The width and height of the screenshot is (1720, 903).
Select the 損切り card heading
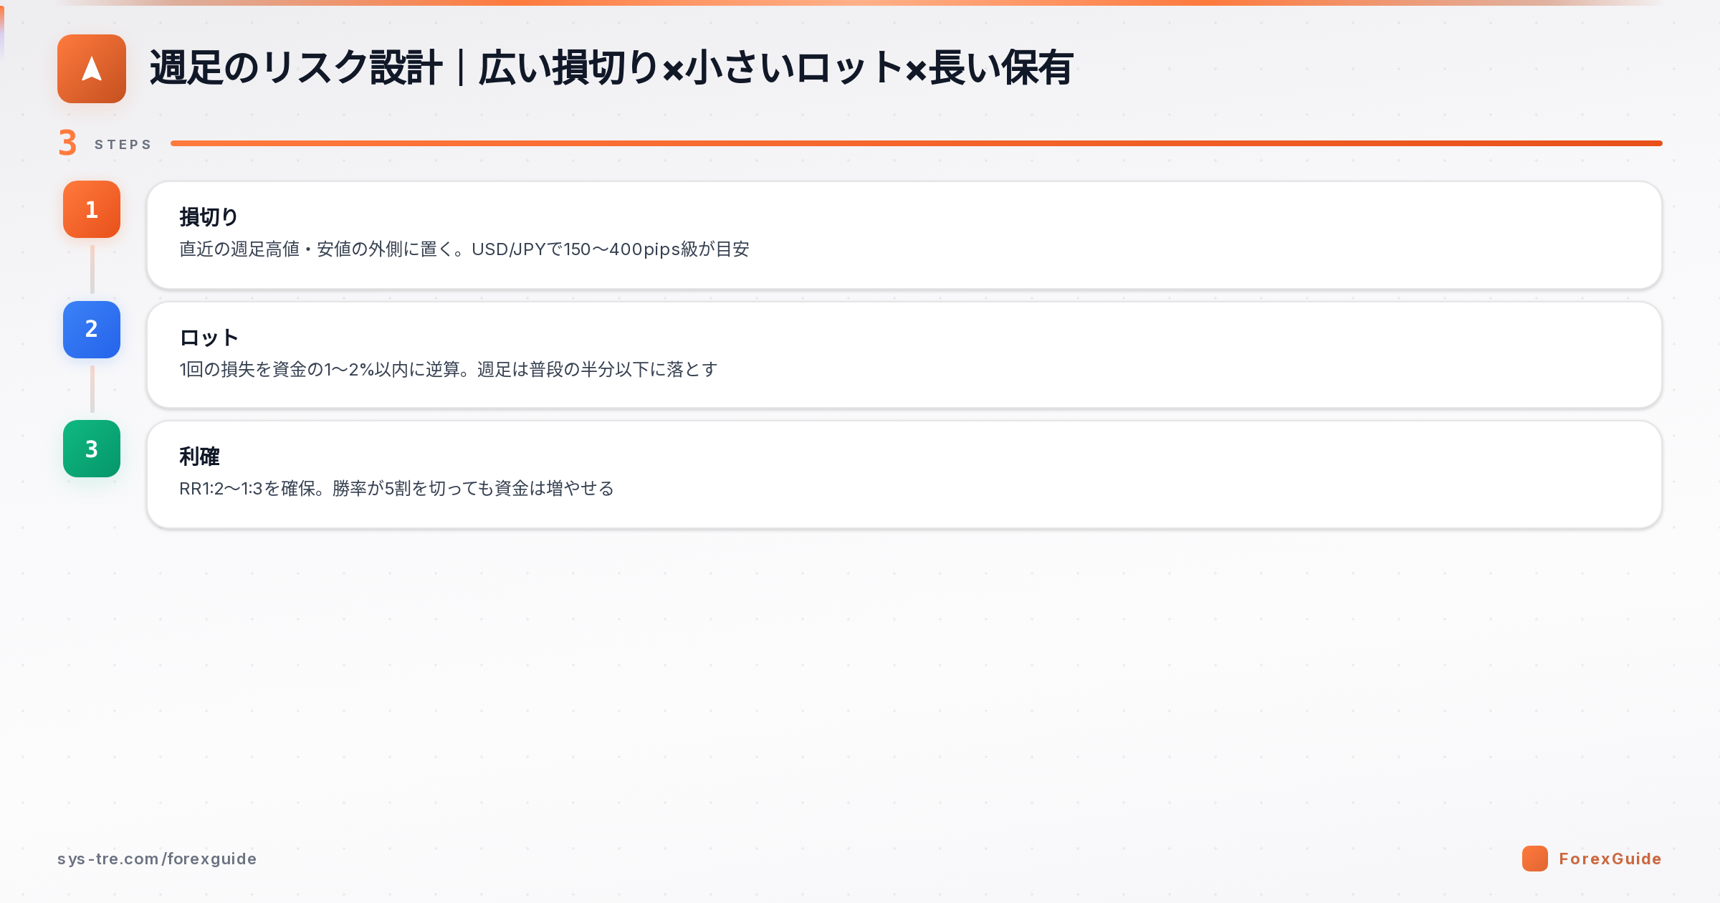pos(209,217)
